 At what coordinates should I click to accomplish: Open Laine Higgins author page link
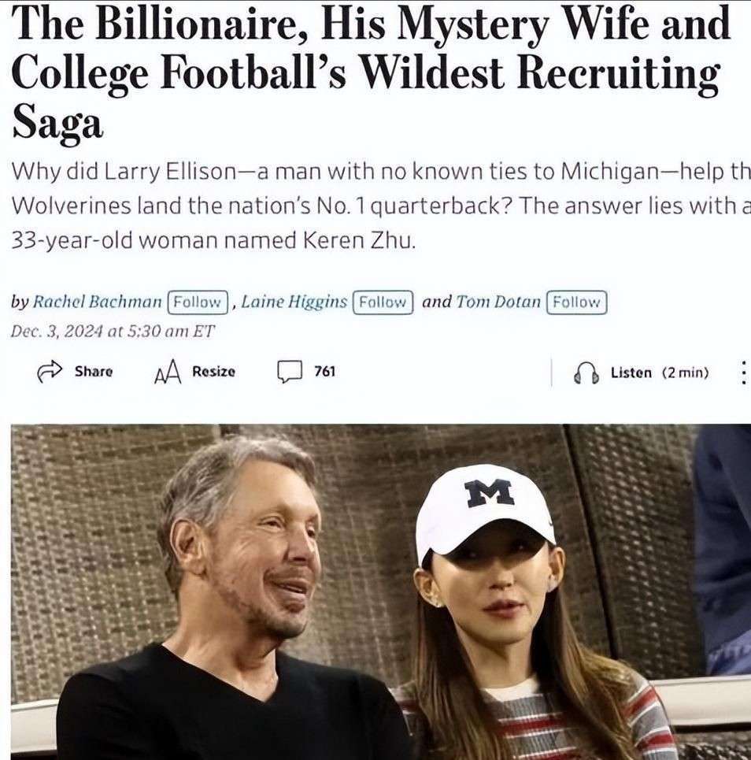click(294, 302)
